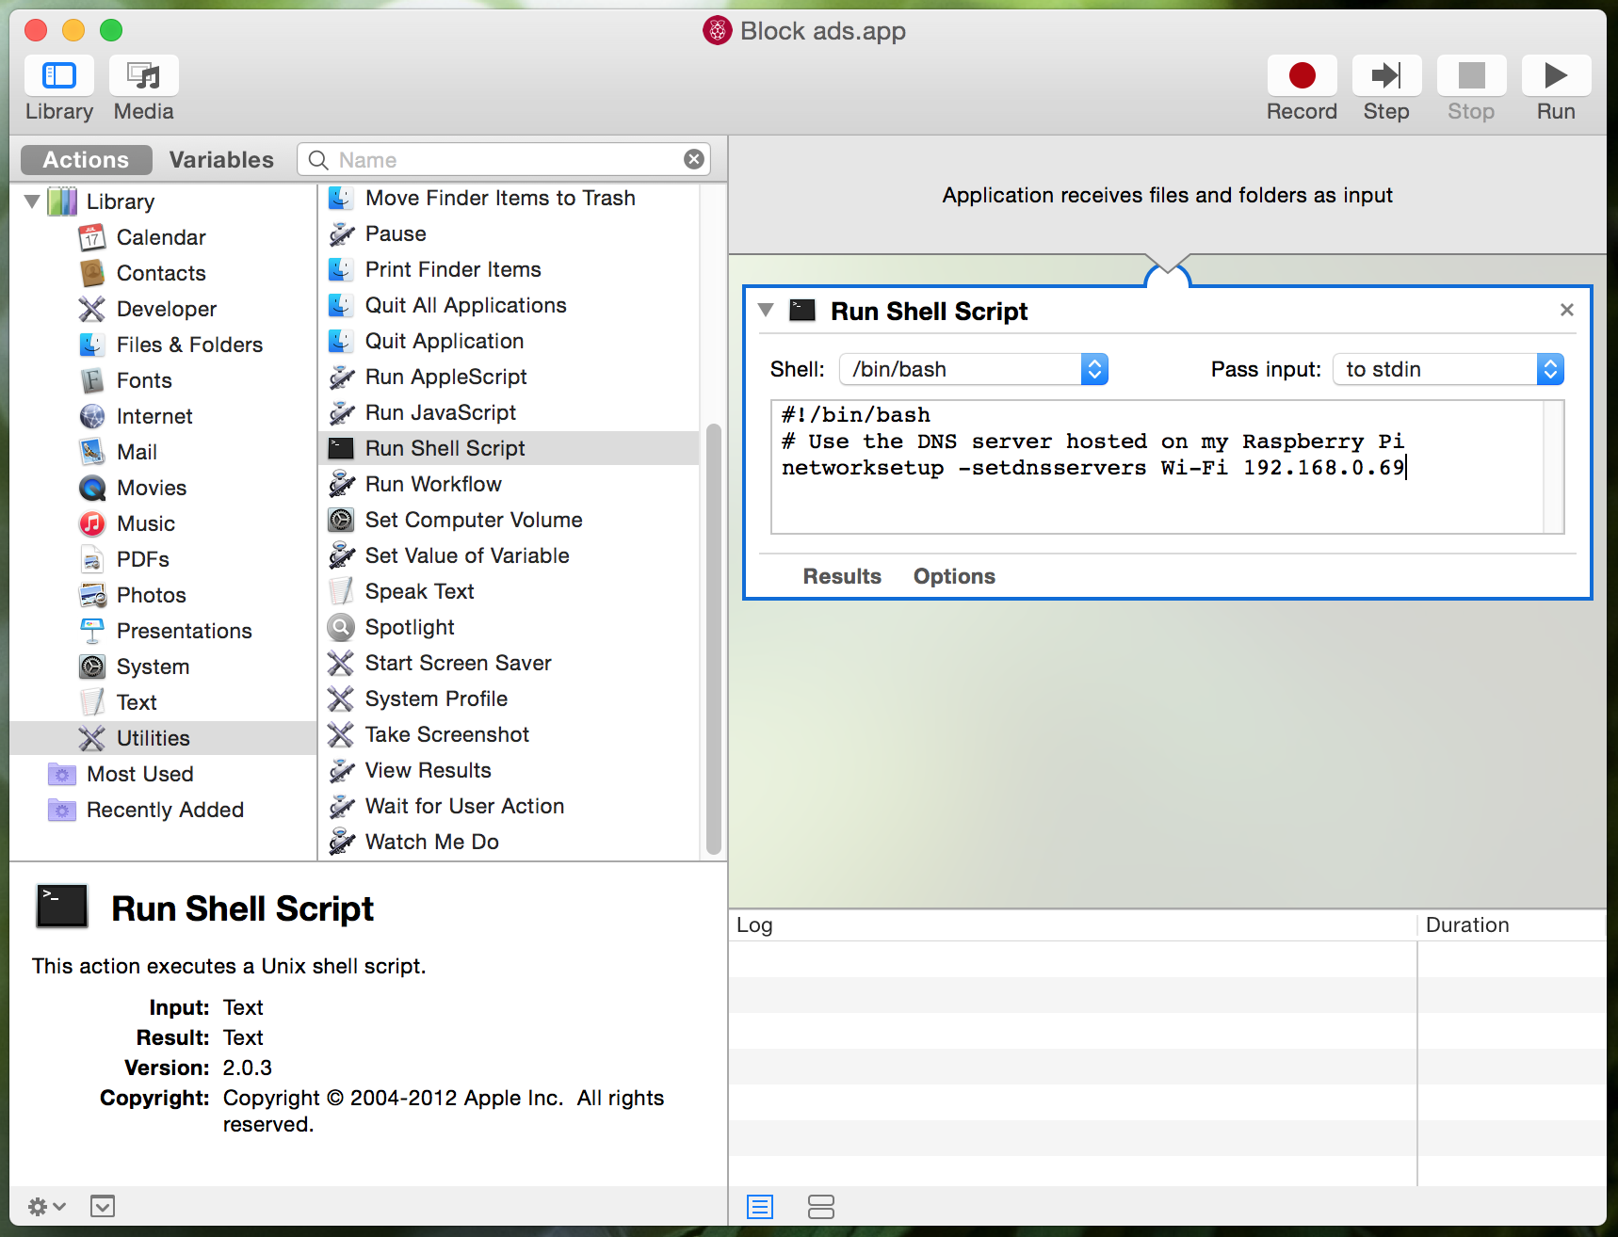
Task: Run the workflow
Action: [1556, 76]
